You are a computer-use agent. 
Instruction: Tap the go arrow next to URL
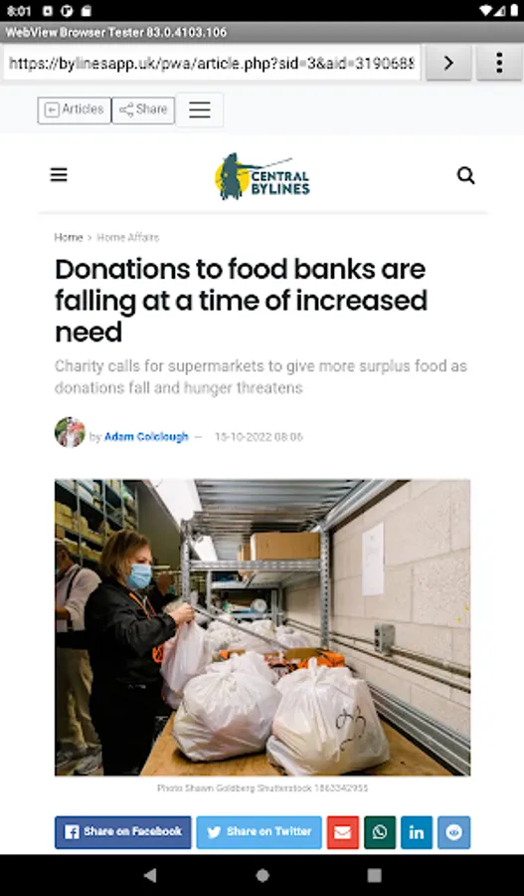pos(448,63)
